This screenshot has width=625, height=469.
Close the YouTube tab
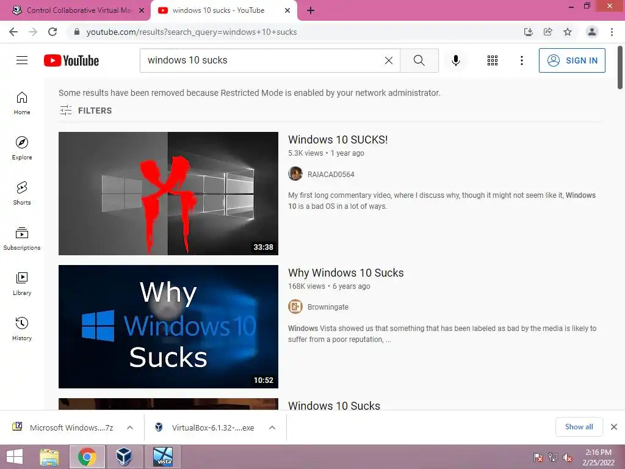click(x=287, y=10)
